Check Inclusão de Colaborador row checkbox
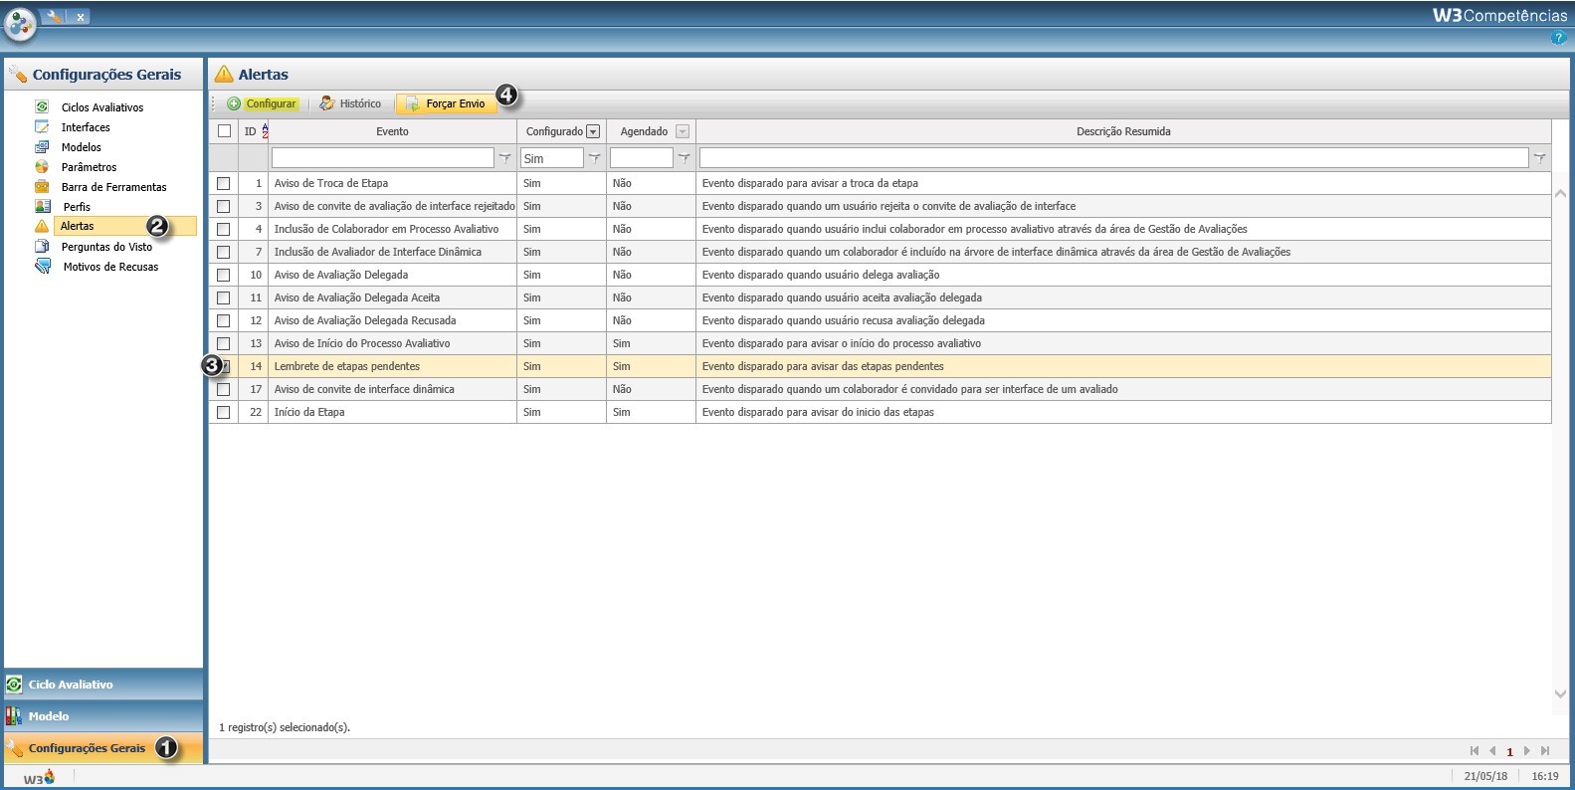The width and height of the screenshot is (1575, 790). pos(224,229)
